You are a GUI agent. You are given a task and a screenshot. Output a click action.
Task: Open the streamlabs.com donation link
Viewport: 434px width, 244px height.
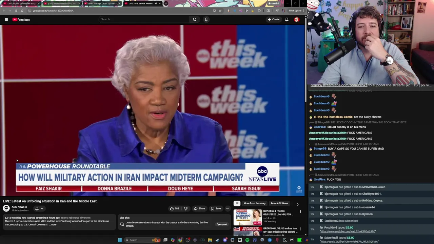(x=339, y=85)
